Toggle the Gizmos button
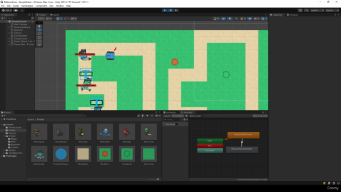341x192 pixels. click(263, 19)
